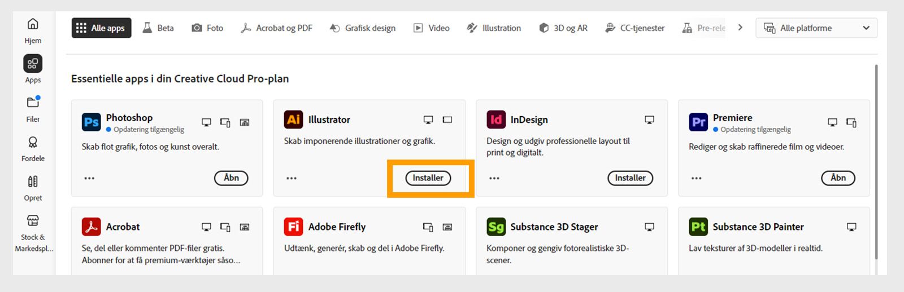This screenshot has width=904, height=292.
Task: Select the Apps sidebar icon
Action: point(33,64)
